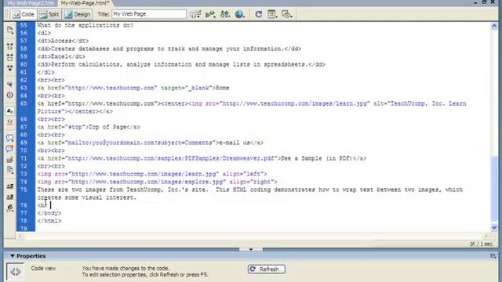This screenshot has height=282, width=502.
Task: Click the vertical scrollbar up arrow
Action: coord(494,27)
